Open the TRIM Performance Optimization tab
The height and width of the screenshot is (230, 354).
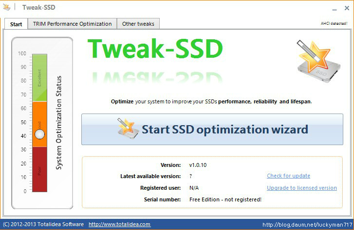[x=72, y=24]
